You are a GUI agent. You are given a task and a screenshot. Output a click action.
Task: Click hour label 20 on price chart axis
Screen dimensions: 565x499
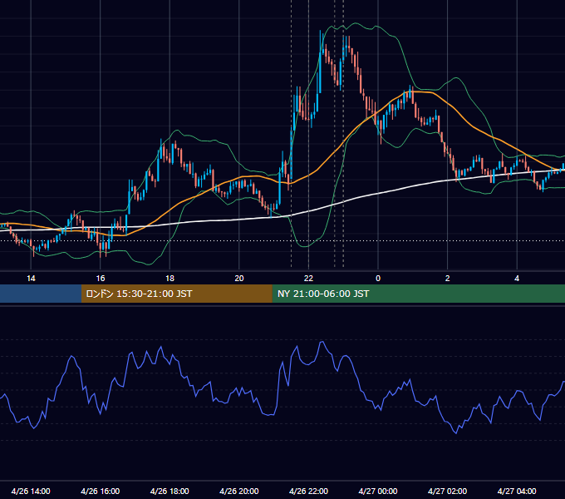[239, 279]
